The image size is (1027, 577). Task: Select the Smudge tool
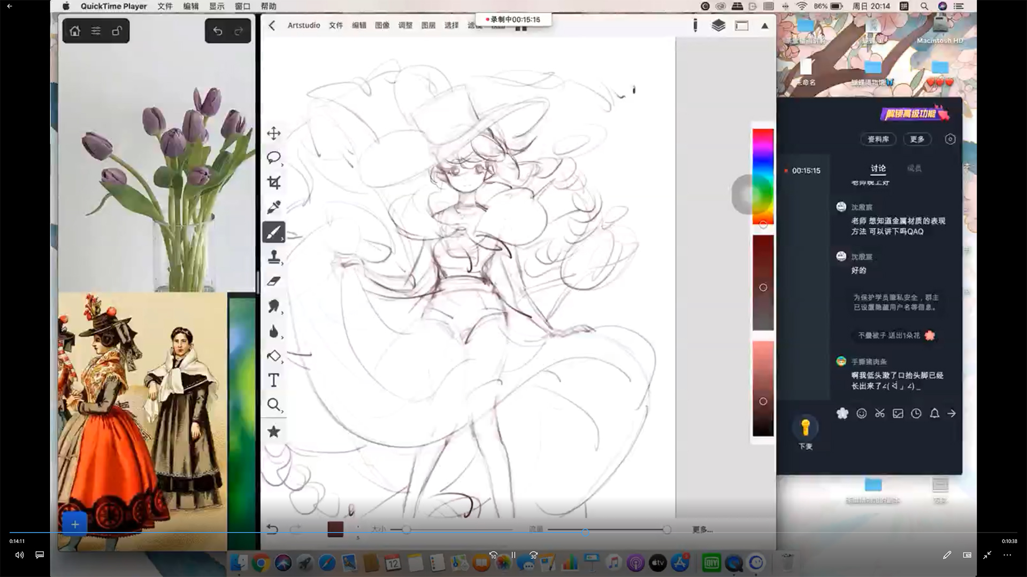tap(274, 306)
